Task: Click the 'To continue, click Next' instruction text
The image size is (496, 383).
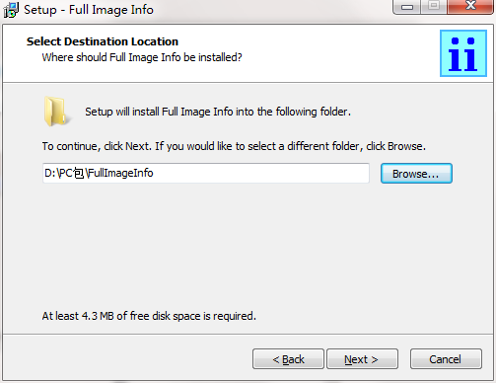Action: tap(234, 146)
